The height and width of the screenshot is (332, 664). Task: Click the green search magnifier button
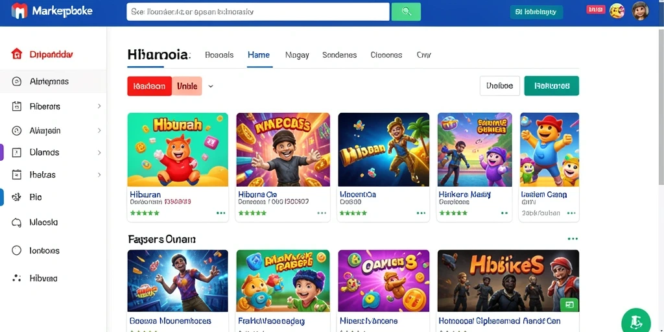(406, 12)
